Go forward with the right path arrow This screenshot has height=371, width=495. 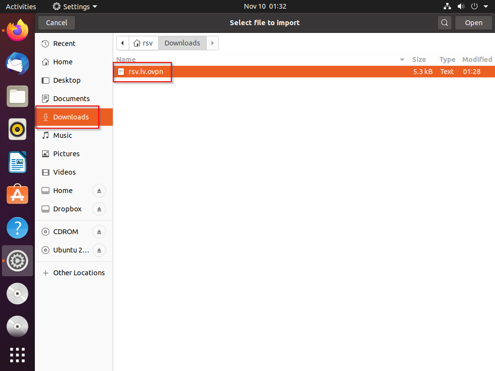[x=212, y=43]
